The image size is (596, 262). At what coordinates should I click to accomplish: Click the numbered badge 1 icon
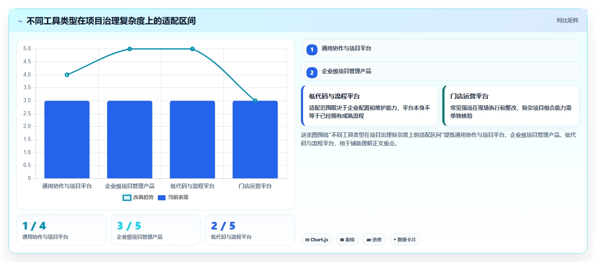pyautogui.click(x=312, y=49)
